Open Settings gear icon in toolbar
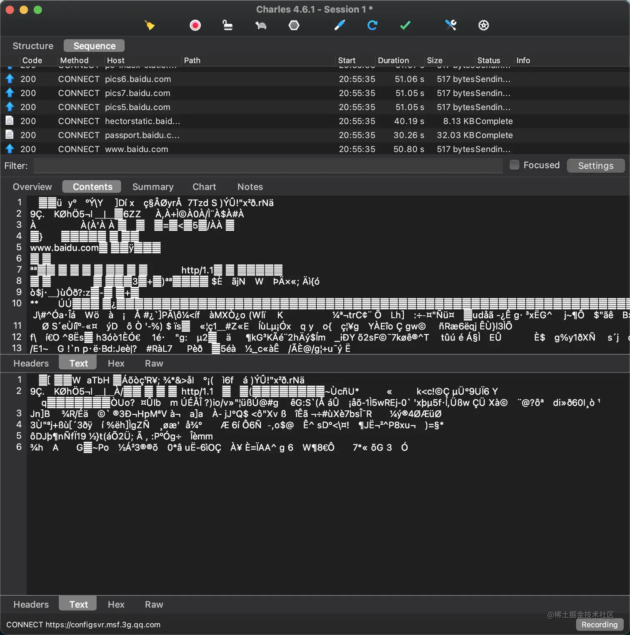Screen dimensions: 630x635 coord(483,25)
